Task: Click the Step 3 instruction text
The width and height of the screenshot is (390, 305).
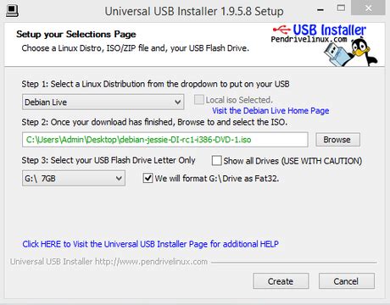Action: click(x=109, y=160)
